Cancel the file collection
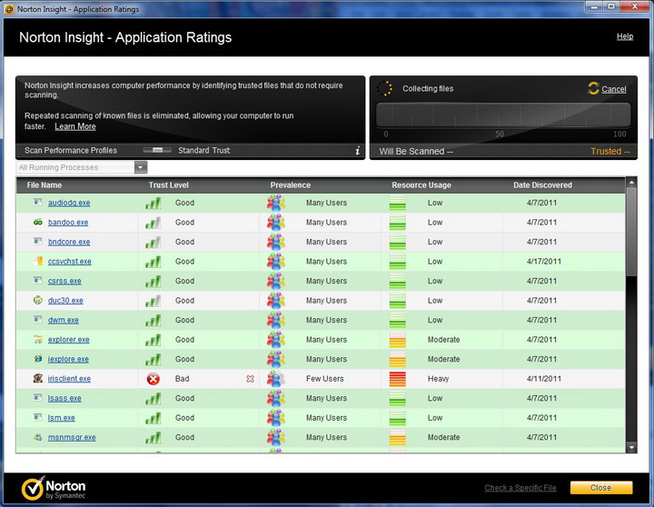This screenshot has height=507, width=654. point(613,89)
